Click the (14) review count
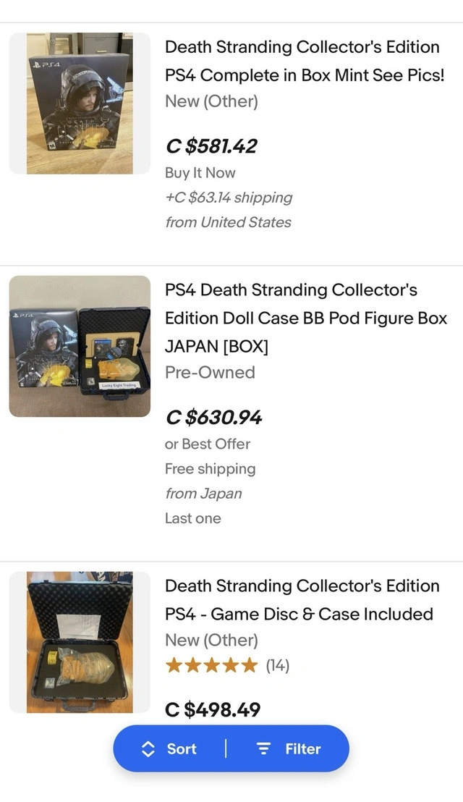Viewport: 463px width, 802px height. 278,665
